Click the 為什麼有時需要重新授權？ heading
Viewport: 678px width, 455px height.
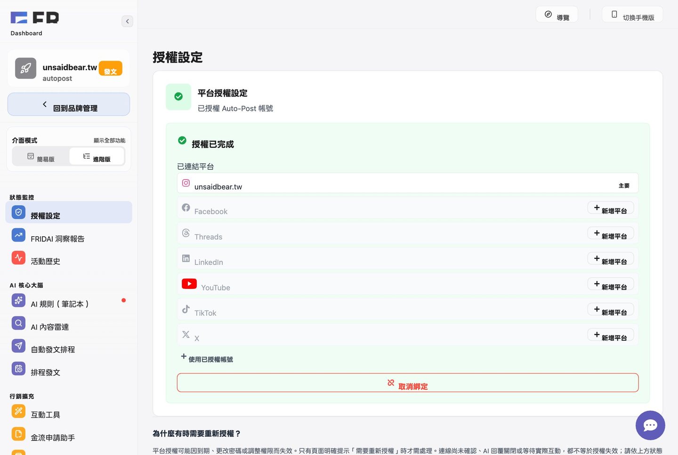197,433
